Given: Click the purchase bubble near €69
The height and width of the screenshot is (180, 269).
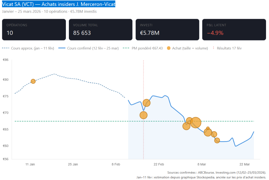Looking at the screenshot, I should (144, 115).
